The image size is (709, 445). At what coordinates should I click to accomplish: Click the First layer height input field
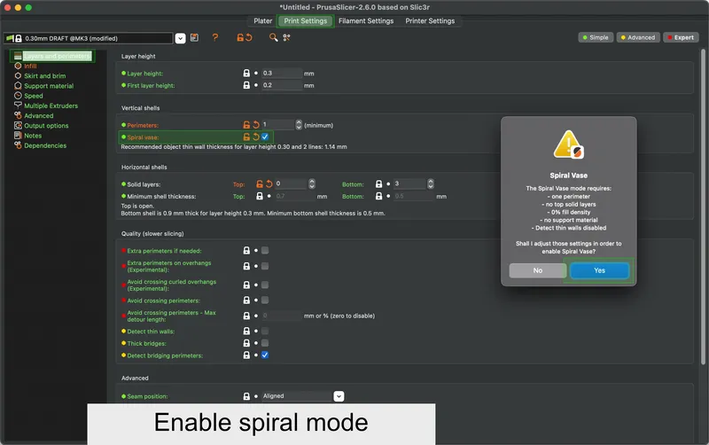(282, 85)
